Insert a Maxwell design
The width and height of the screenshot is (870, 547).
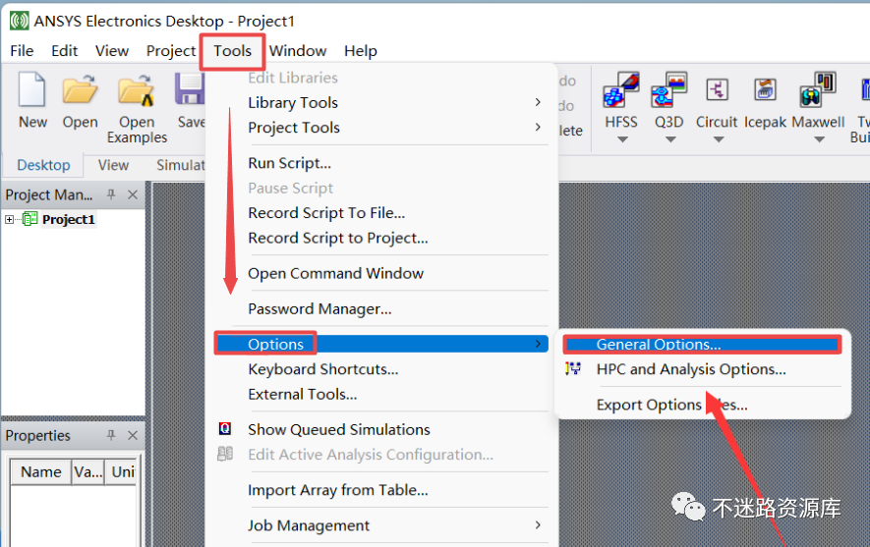tap(817, 89)
